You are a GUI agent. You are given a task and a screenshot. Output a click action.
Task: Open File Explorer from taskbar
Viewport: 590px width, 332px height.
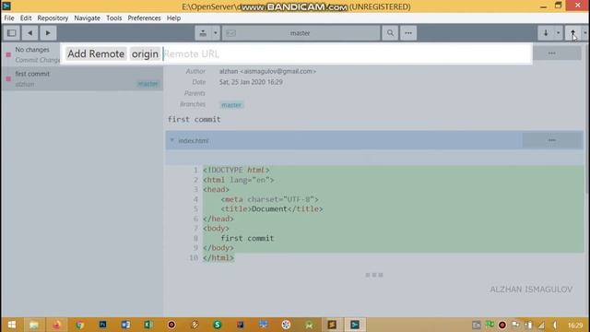click(34, 325)
